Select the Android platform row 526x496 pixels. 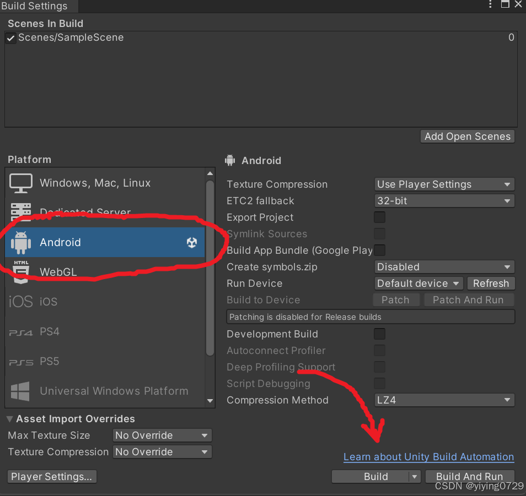pos(105,242)
